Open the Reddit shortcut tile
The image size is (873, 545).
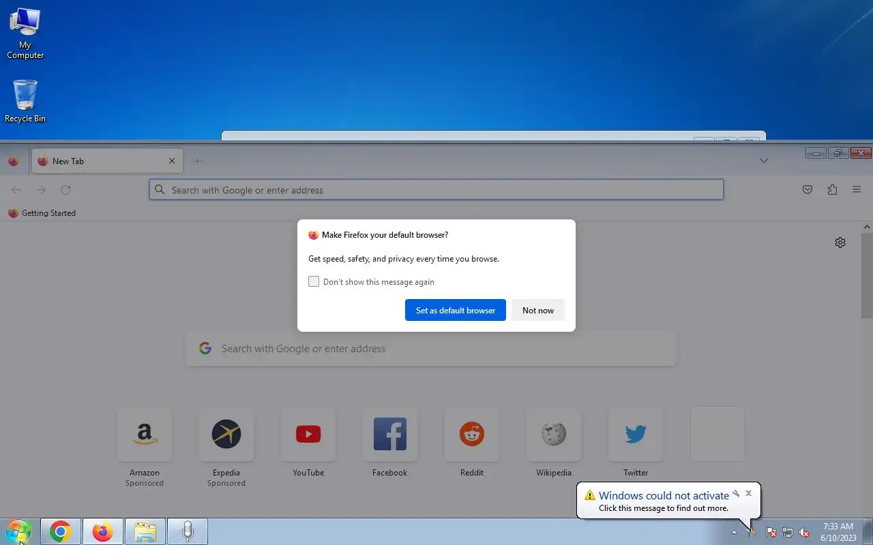472,435
